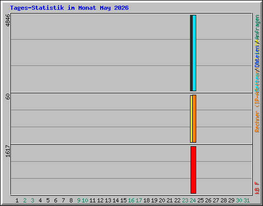
Task: Click day label 15 on x-axis
Action: click(x=123, y=200)
